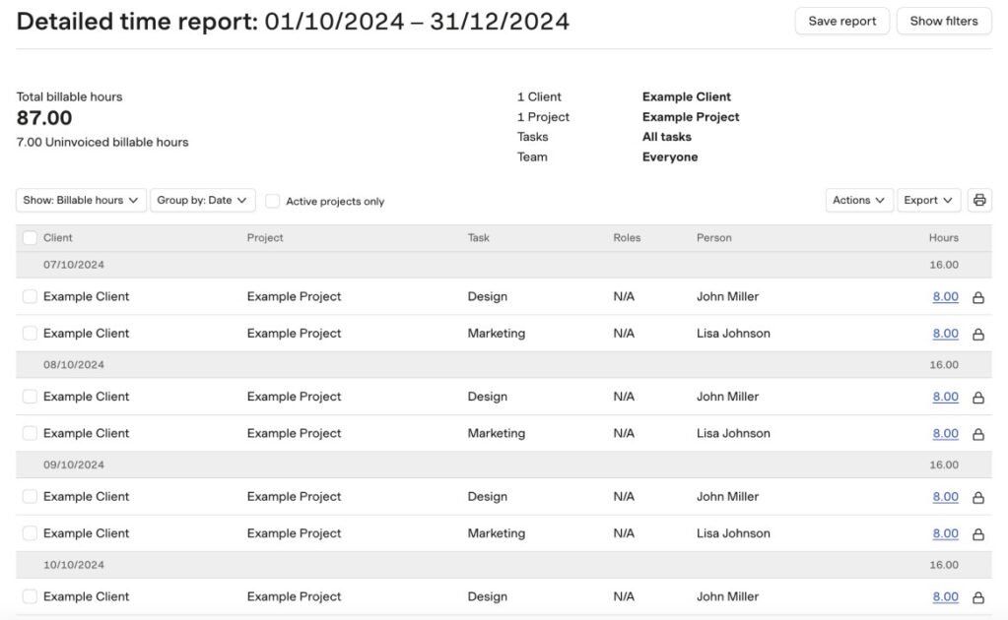Click lock icon on 07/10/2024 Marketing row
Screen dimensions: 1008x620
tap(978, 335)
